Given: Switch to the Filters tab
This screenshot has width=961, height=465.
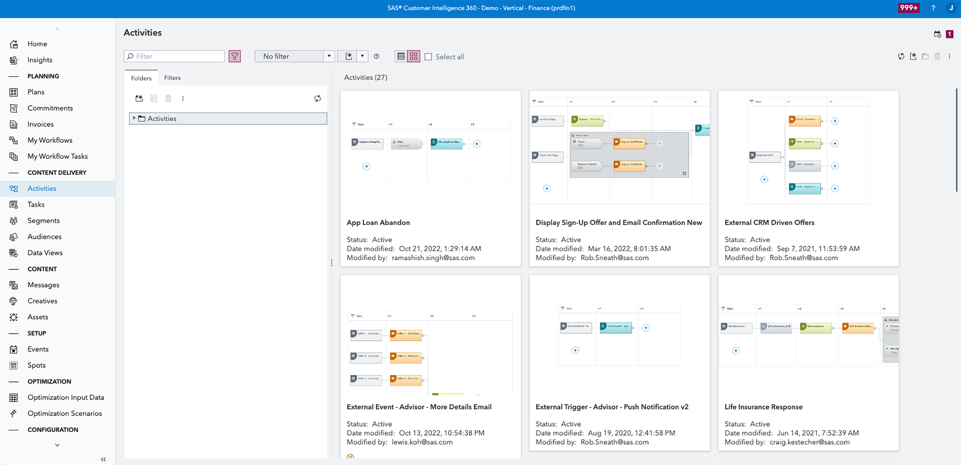Looking at the screenshot, I should (172, 78).
